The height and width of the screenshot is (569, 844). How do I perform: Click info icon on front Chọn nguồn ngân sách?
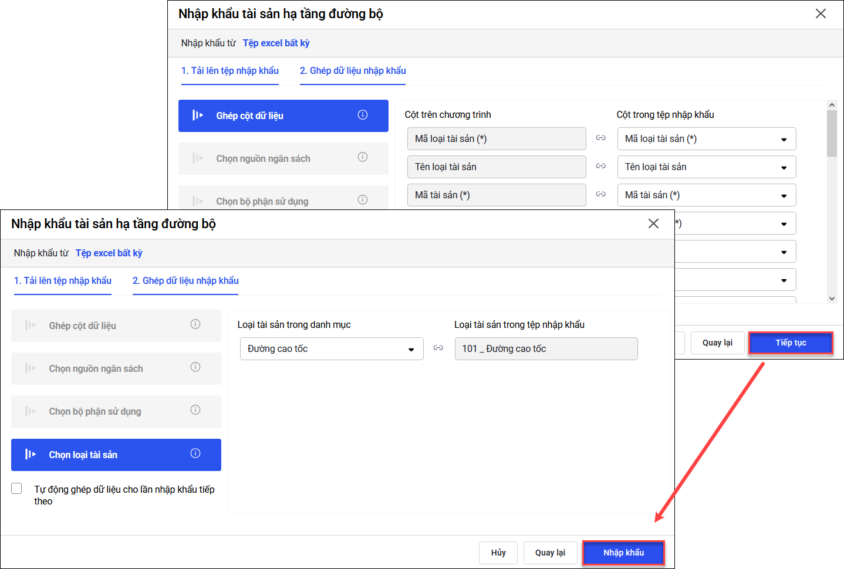pyautogui.click(x=195, y=367)
